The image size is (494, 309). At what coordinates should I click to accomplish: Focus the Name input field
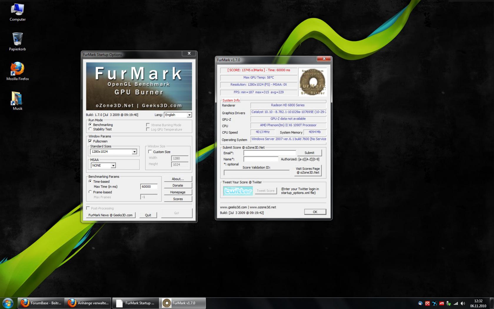coord(261,159)
